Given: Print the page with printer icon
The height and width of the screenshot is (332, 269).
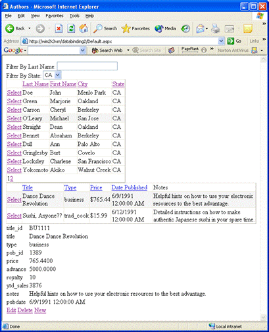Looking at the screenshot, I should click(216, 28).
